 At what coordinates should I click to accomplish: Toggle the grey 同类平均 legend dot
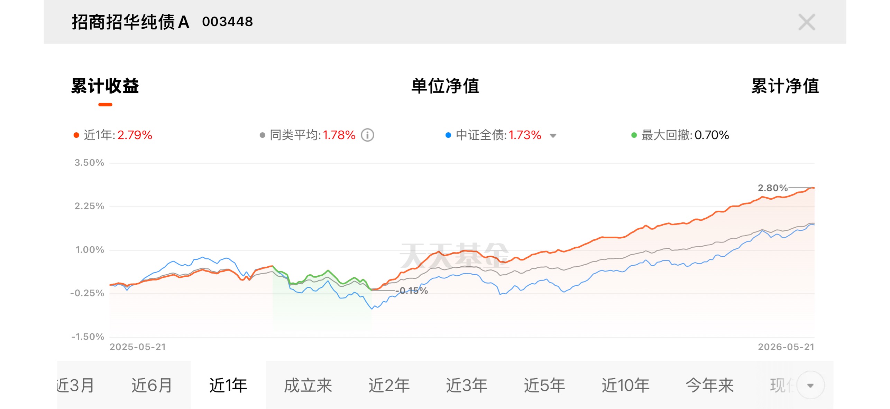coord(262,135)
